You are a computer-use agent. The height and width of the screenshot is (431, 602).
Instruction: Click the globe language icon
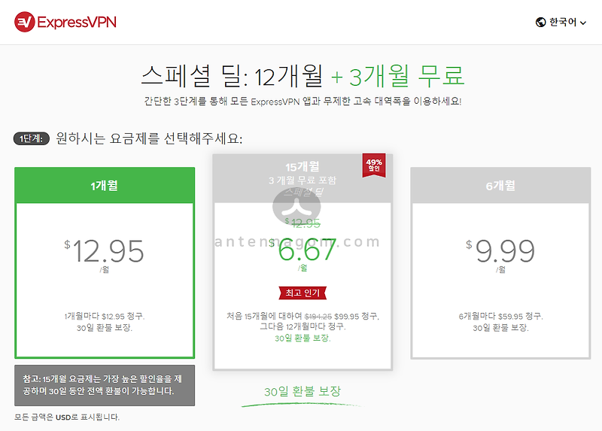[x=540, y=23]
